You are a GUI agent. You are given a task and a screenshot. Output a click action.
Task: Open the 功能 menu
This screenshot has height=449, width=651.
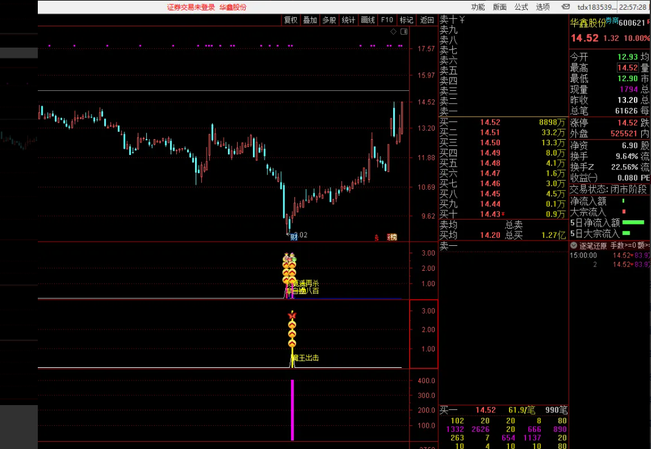[x=478, y=7]
